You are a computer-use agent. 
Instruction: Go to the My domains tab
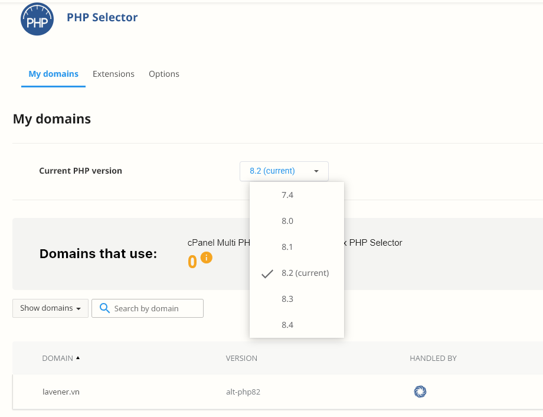point(53,74)
